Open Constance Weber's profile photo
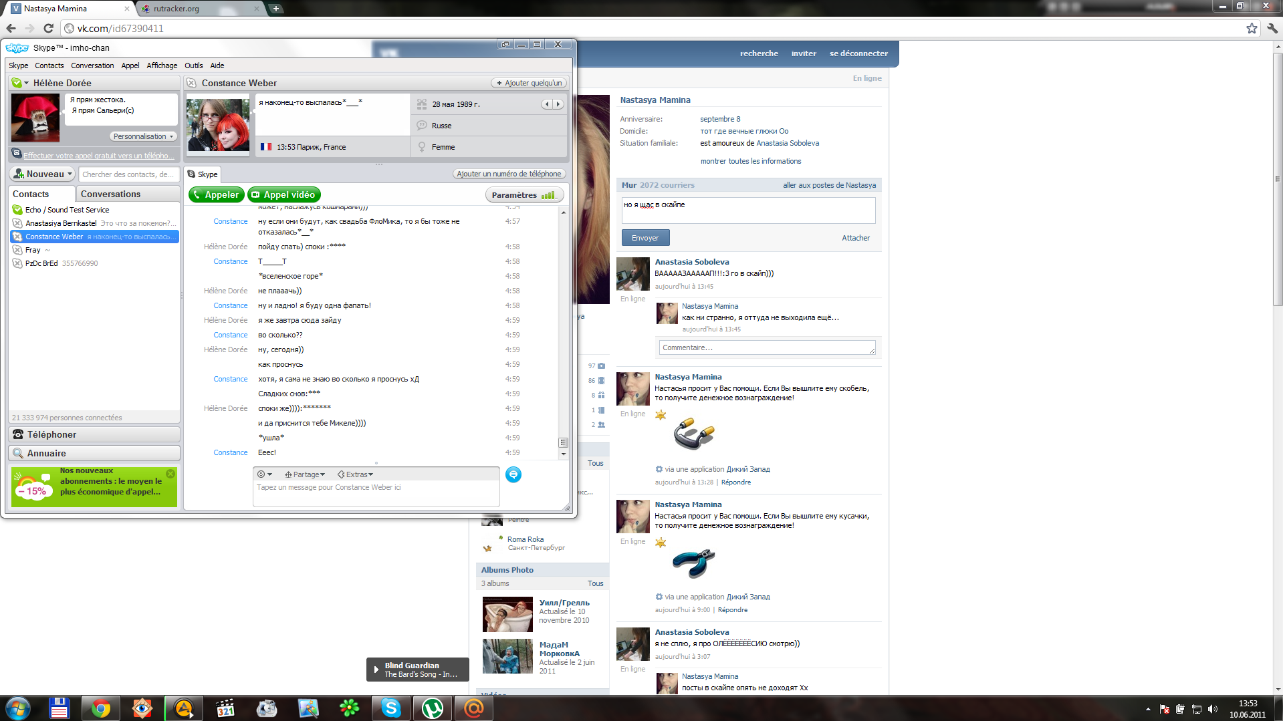 point(218,125)
